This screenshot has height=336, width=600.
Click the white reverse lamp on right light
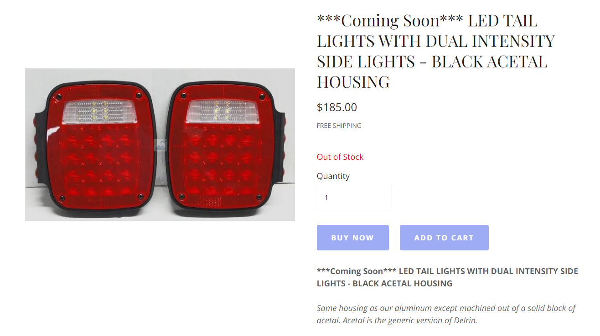tap(223, 112)
